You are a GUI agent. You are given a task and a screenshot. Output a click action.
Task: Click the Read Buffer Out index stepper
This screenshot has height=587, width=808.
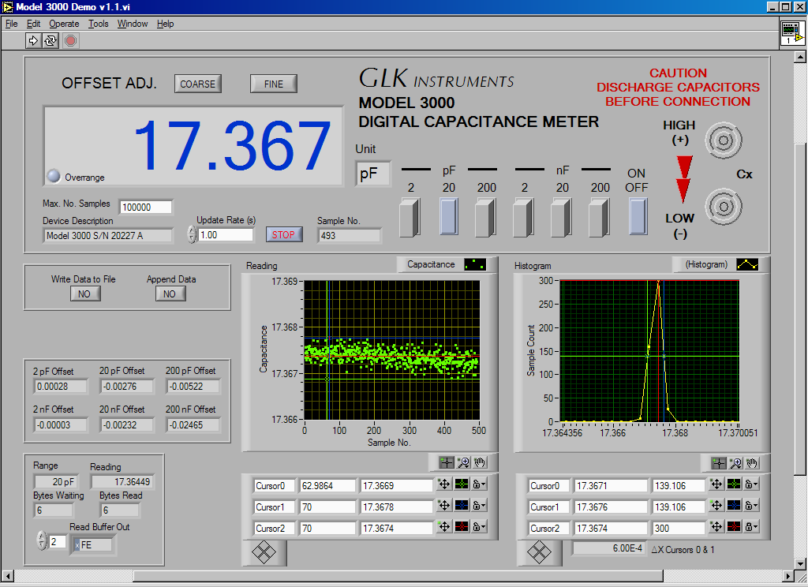click(42, 540)
